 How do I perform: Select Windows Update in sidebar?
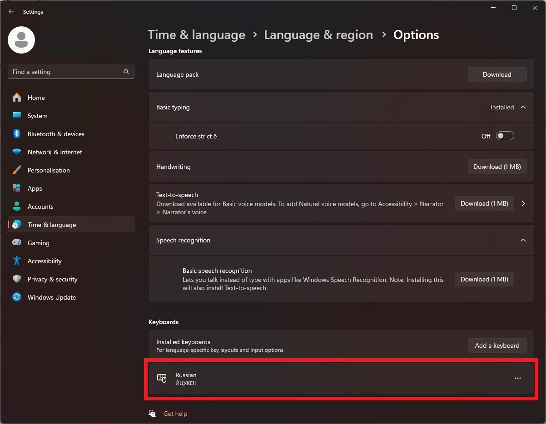(71, 297)
